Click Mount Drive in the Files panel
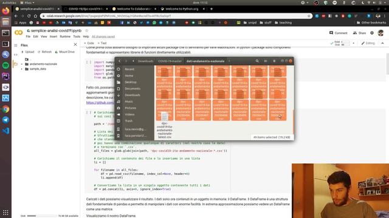The height and width of the screenshot is (218, 389). (x=65, y=52)
